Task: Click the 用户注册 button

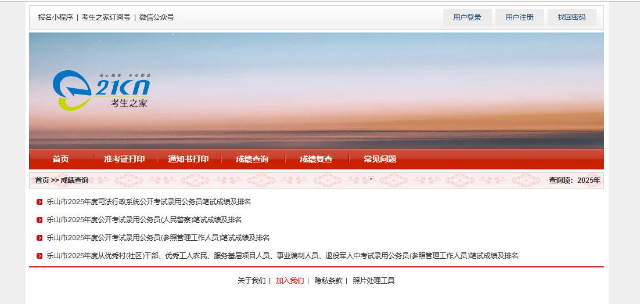Action: coord(520,17)
